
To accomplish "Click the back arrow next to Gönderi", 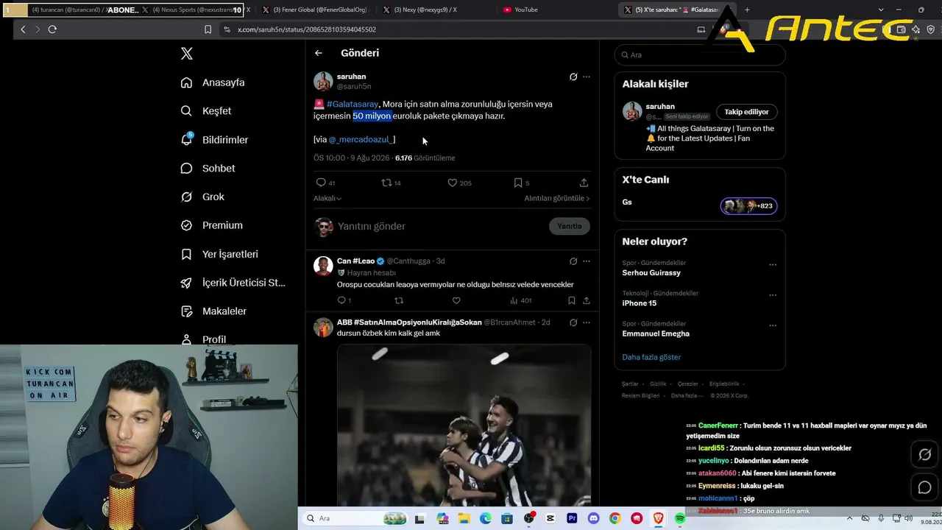I will 319,53.
